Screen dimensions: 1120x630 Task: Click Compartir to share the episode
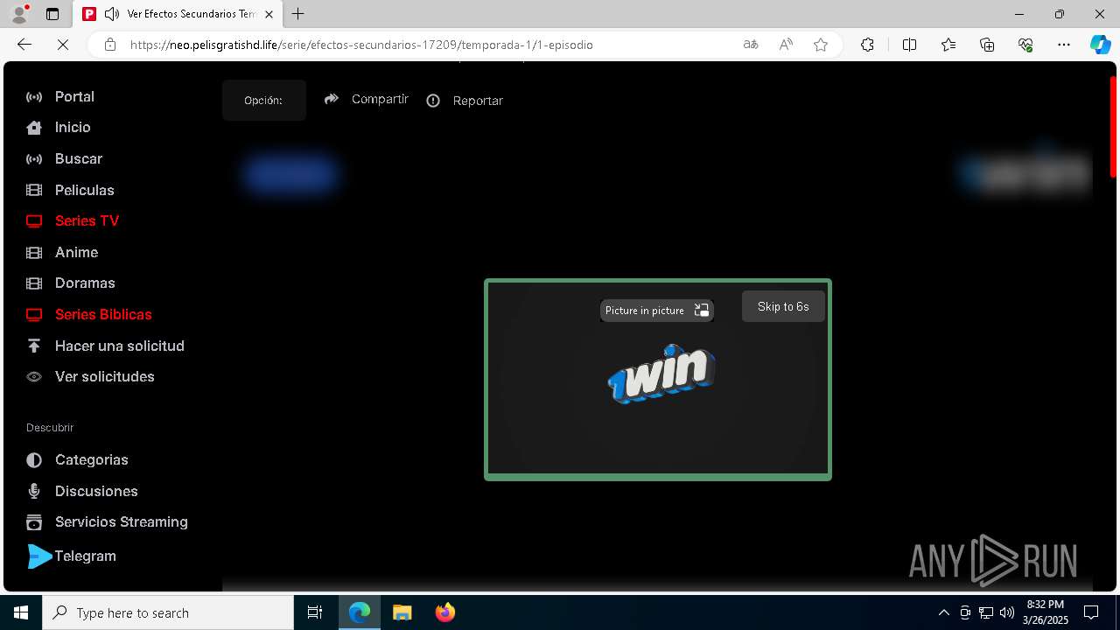[x=366, y=99]
